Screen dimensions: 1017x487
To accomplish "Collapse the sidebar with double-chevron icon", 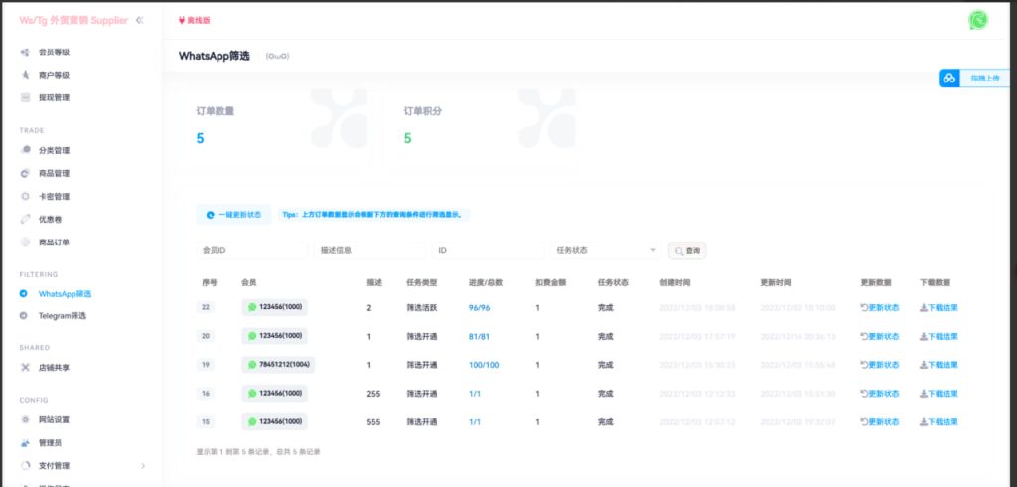I will (139, 20).
